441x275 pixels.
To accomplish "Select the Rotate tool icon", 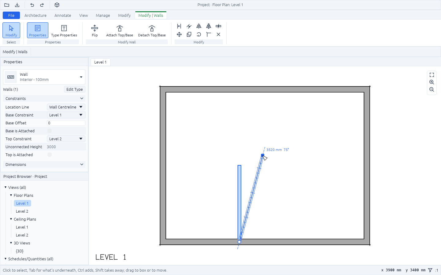I will (199, 35).
